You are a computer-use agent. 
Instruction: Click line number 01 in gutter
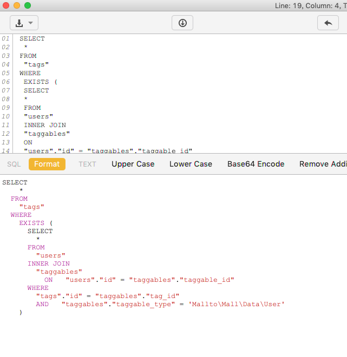pyautogui.click(x=6, y=38)
